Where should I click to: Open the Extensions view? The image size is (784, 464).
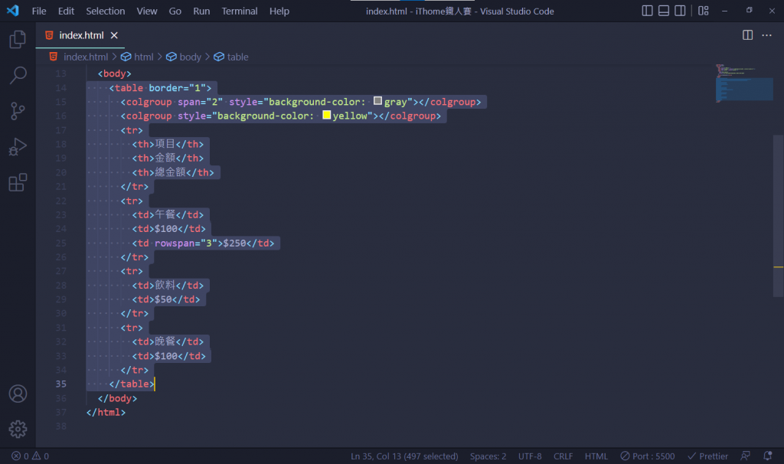tap(18, 183)
